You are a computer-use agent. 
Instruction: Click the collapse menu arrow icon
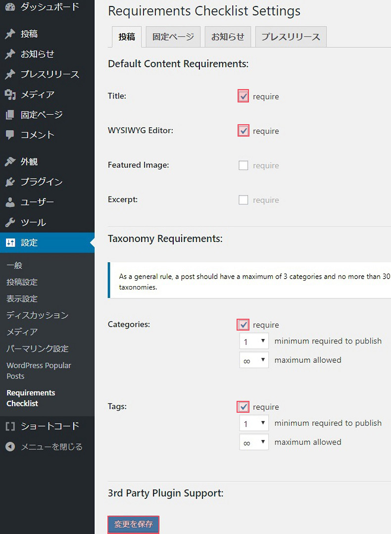[x=10, y=446]
